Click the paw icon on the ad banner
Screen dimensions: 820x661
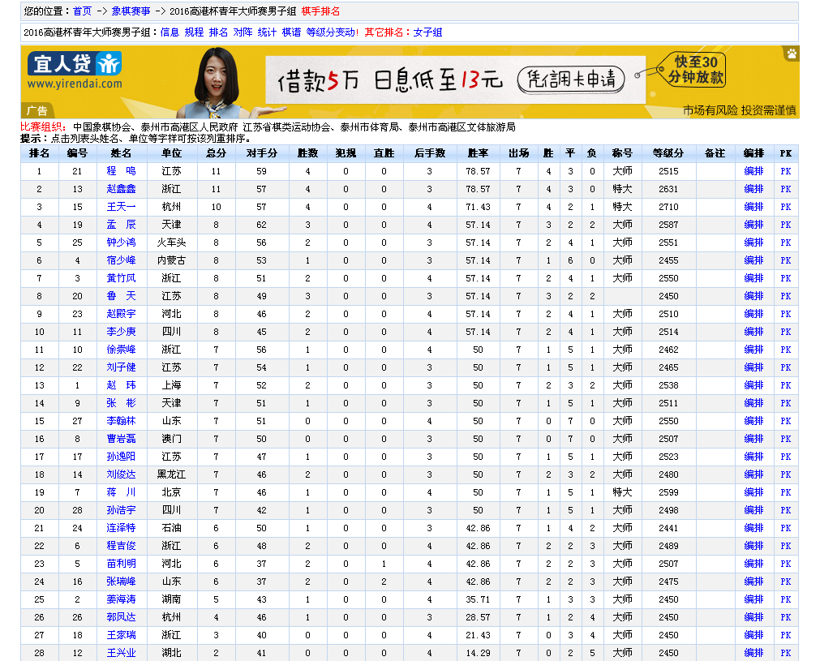click(x=792, y=54)
